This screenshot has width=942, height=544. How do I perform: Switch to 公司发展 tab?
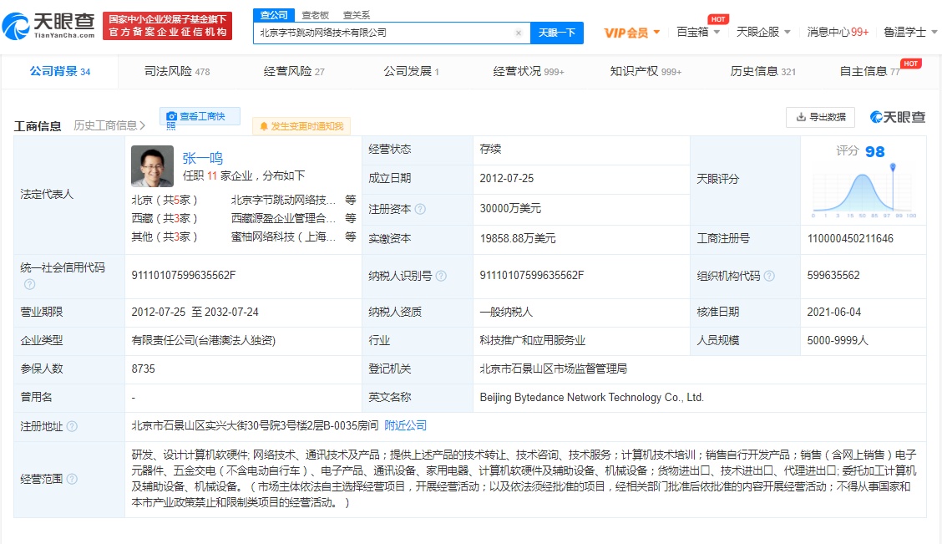[412, 72]
